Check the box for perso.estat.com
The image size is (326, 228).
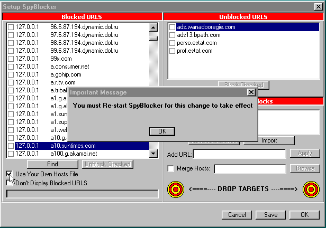tap(172, 43)
